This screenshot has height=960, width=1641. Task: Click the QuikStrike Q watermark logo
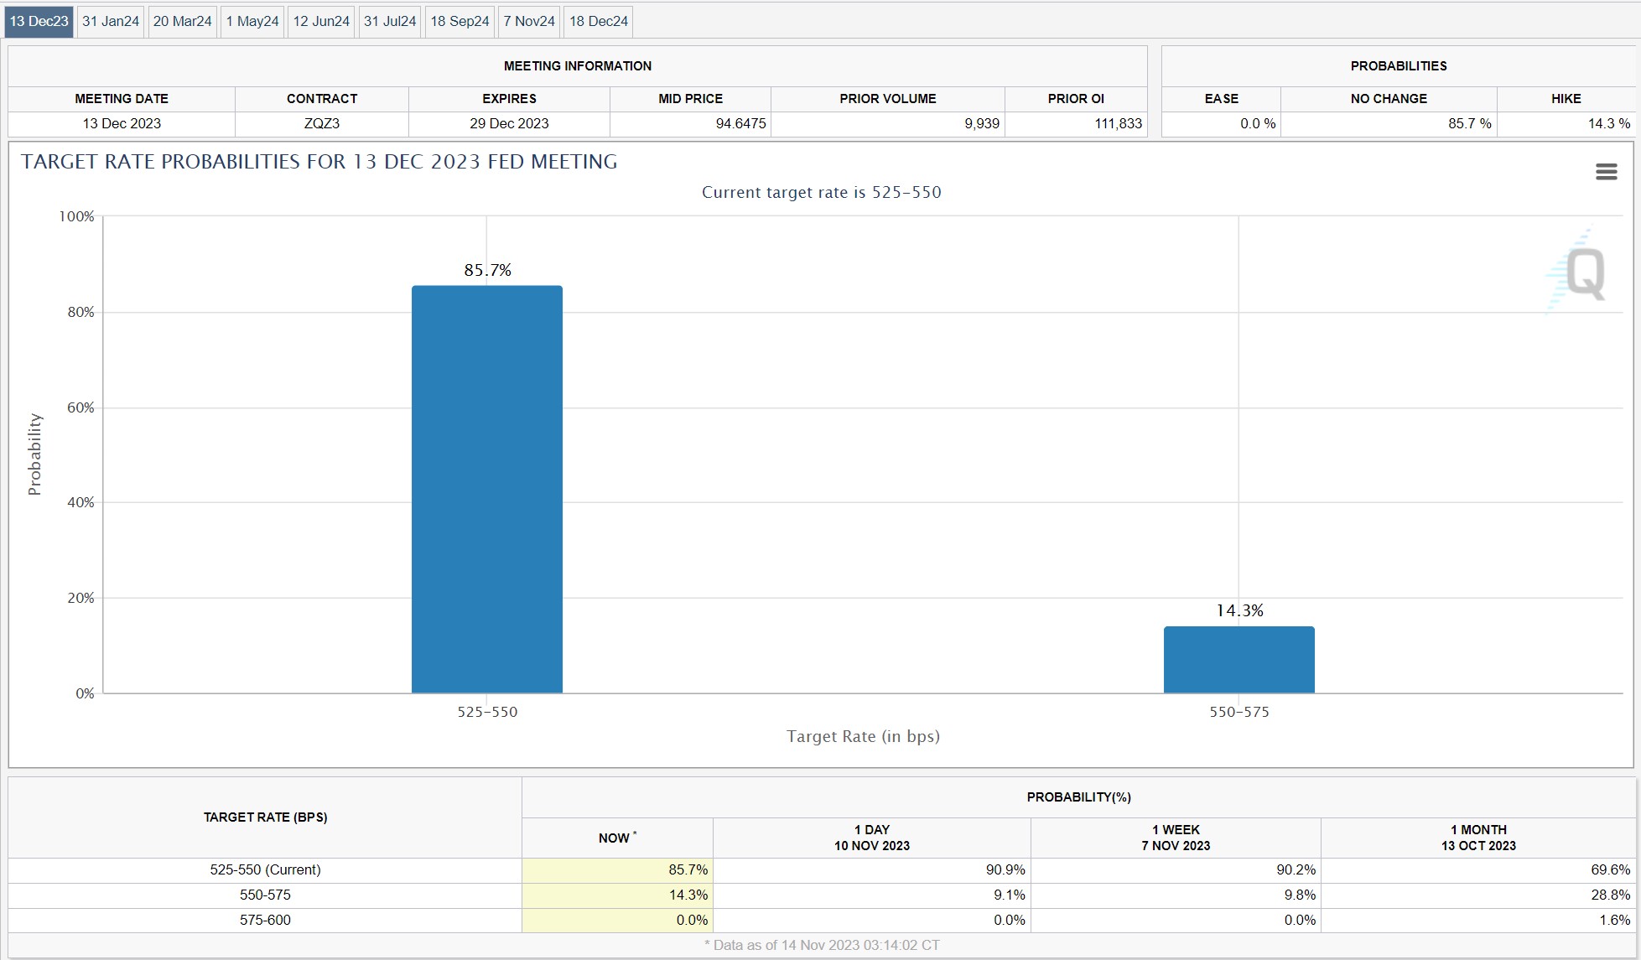[1581, 273]
